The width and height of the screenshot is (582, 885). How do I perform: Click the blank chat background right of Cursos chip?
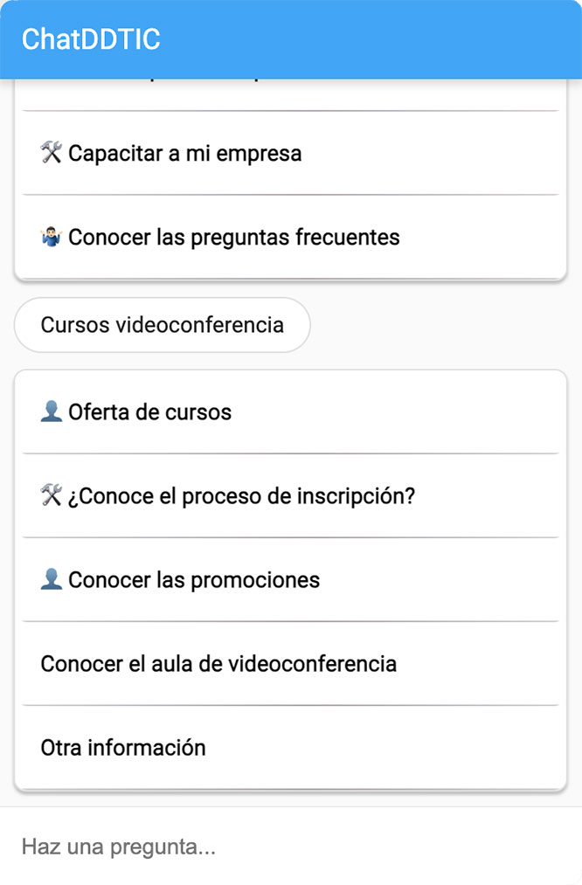(x=446, y=325)
